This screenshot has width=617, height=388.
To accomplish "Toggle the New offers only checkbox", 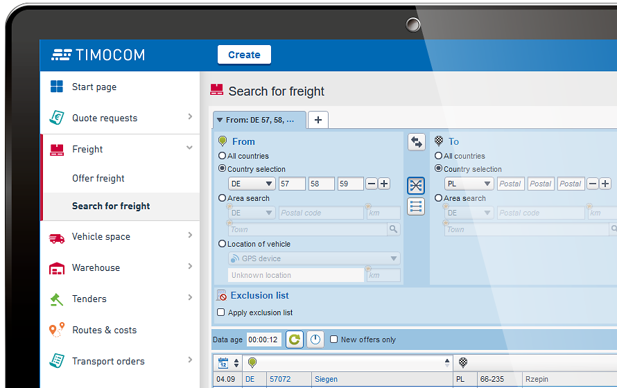I will tap(334, 339).
